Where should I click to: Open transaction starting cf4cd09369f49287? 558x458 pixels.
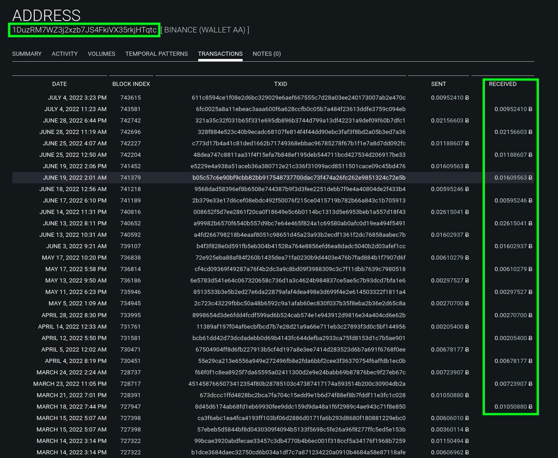click(x=300, y=269)
